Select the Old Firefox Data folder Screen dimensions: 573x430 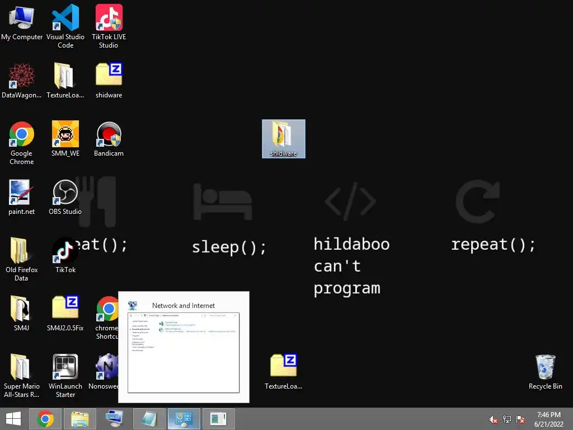[x=22, y=260]
